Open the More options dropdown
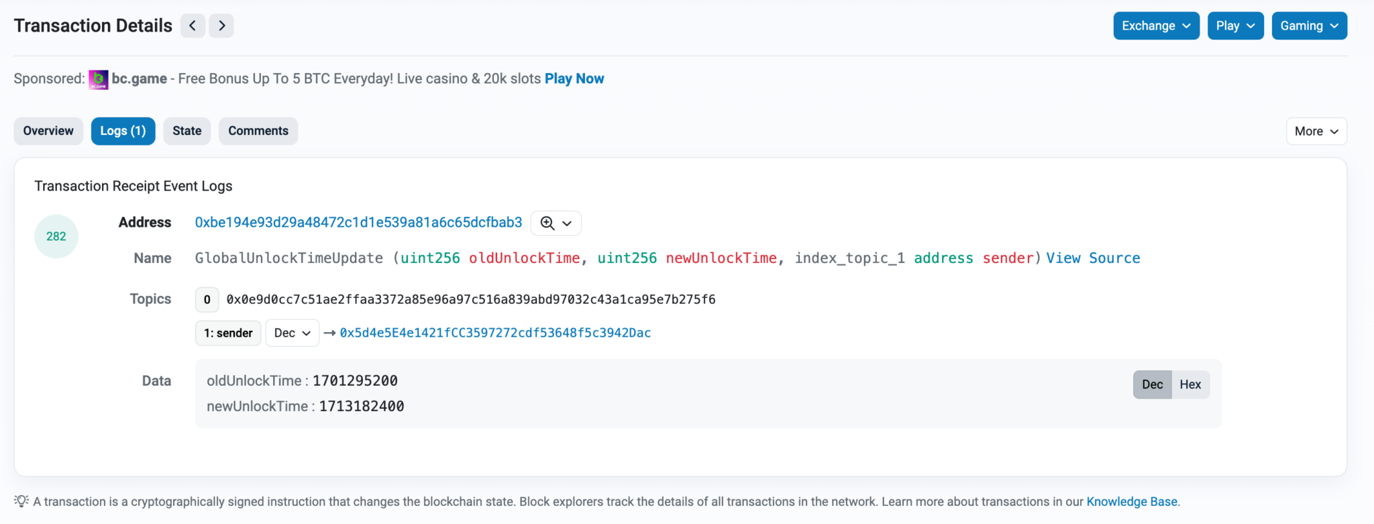Viewport: 1374px width, 524px height. (1316, 132)
